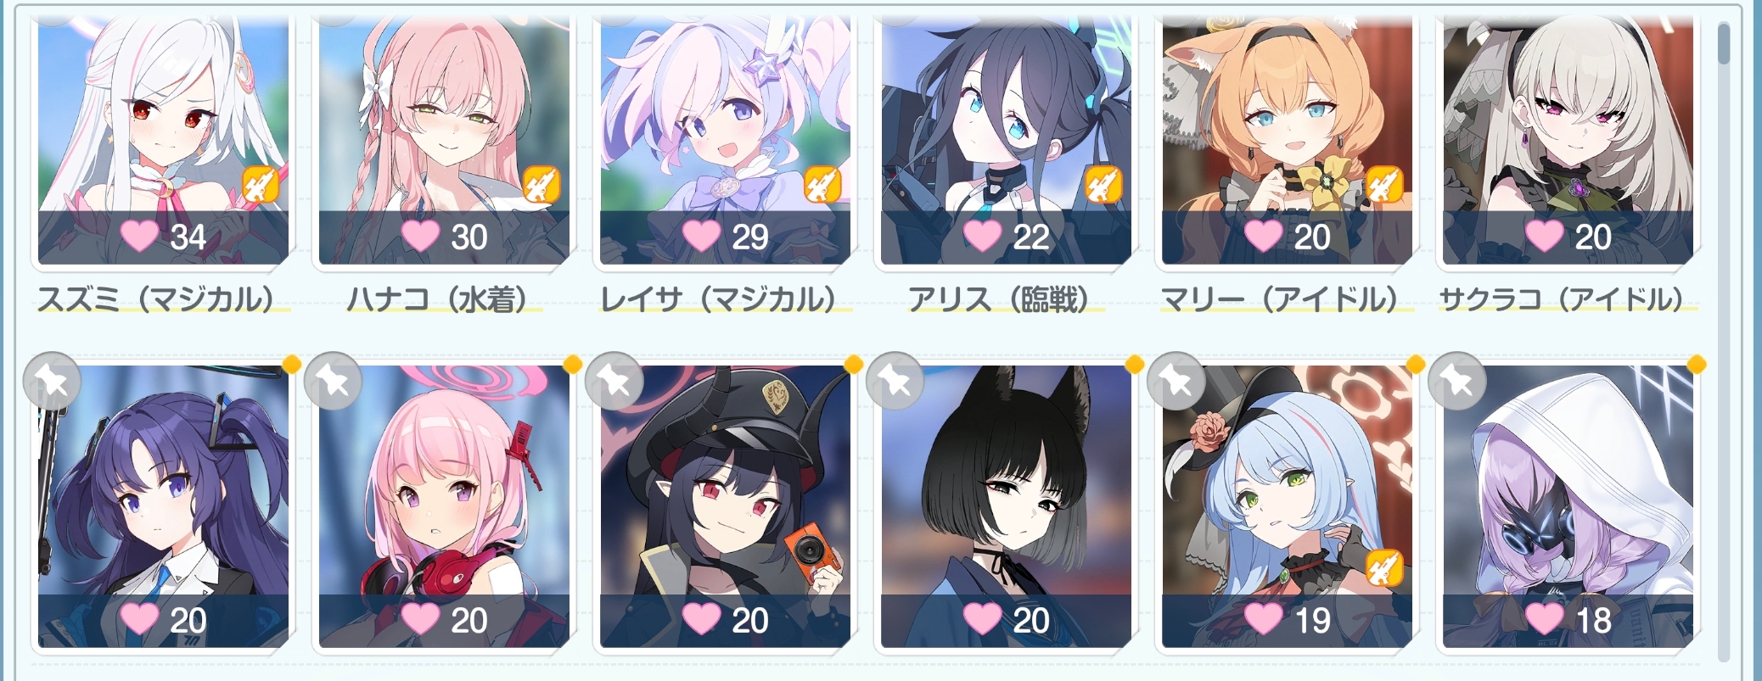The height and width of the screenshot is (681, 1762).
Task: Toggle pin on black fox-eared student card
Action: tap(895, 381)
